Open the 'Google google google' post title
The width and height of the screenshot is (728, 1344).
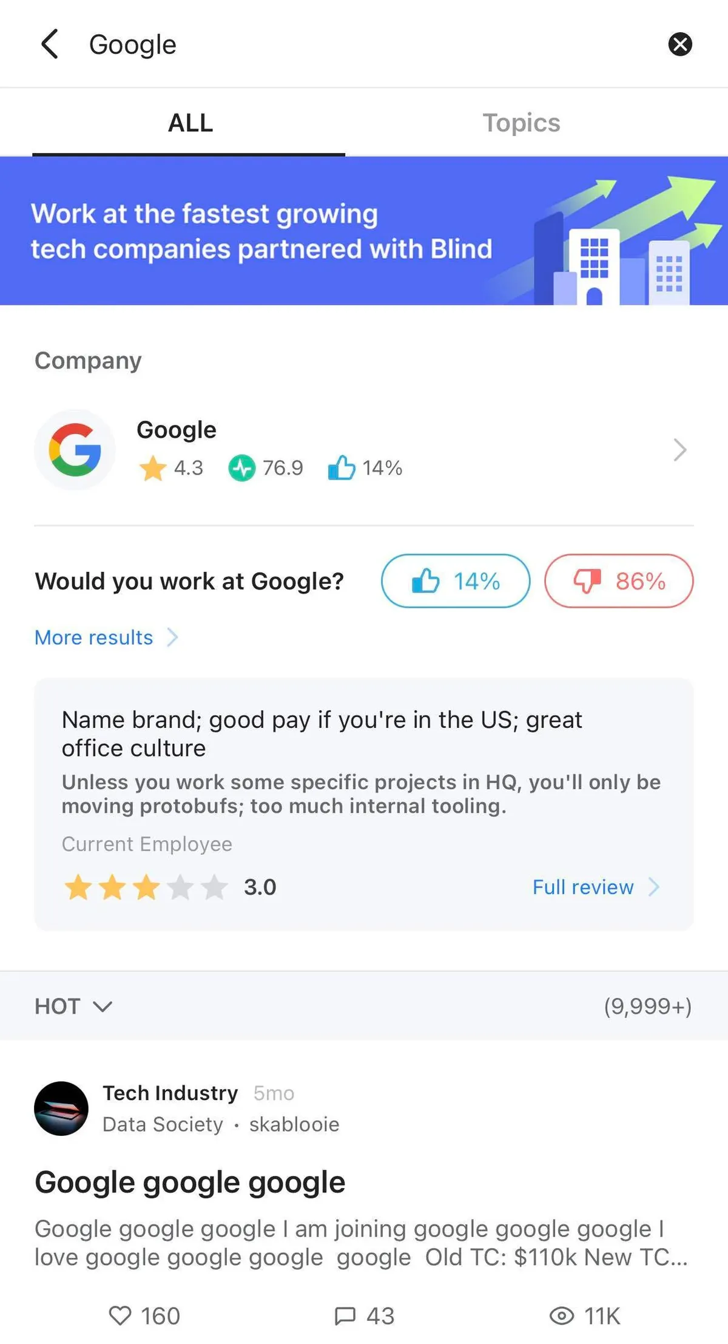pyautogui.click(x=190, y=1182)
